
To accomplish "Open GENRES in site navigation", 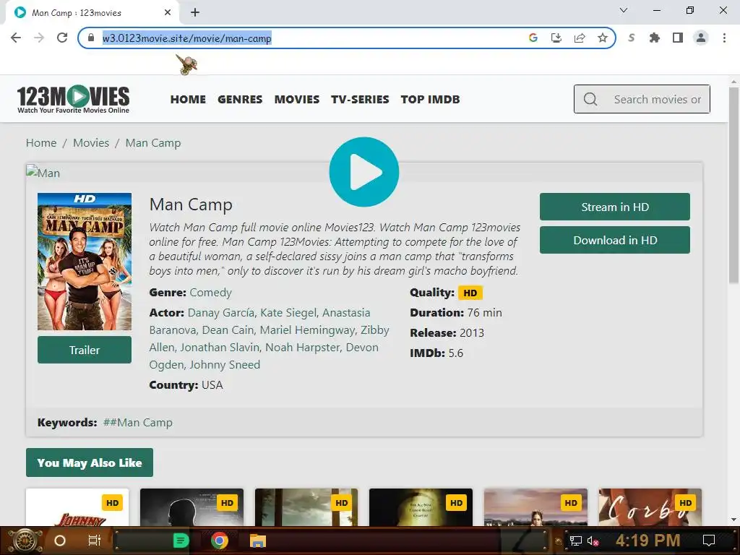I will pos(240,99).
